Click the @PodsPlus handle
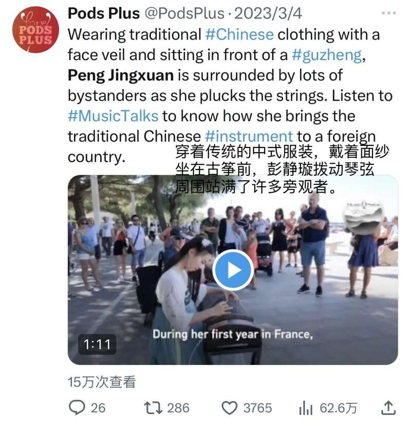 [184, 13]
